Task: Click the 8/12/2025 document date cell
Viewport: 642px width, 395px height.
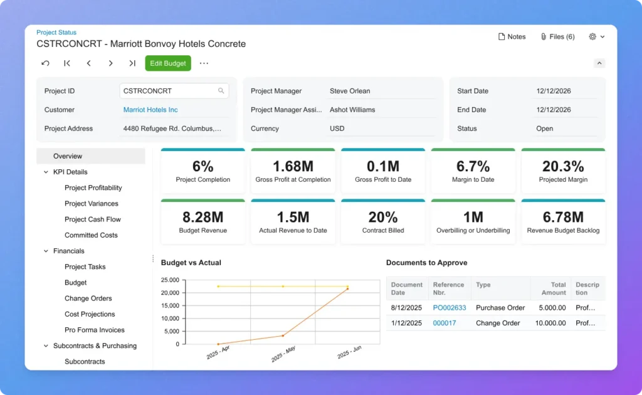Action: [406, 308]
